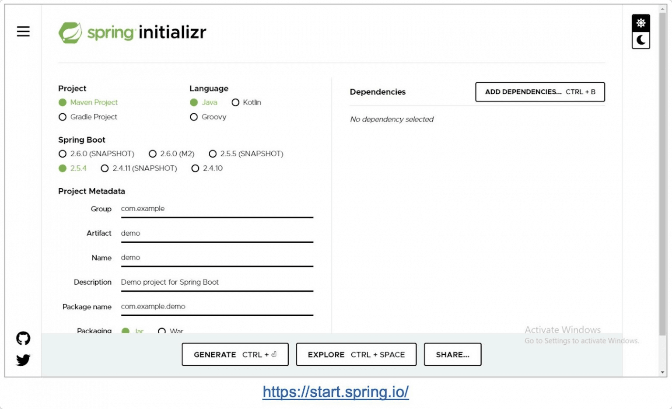The width and height of the screenshot is (672, 409).
Task: Choose Spring Boot 2.6.0 (M2)
Action: (x=153, y=154)
